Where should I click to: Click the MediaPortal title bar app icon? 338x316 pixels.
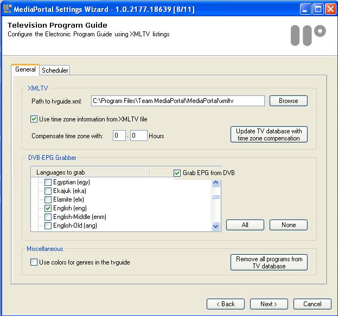pyautogui.click(x=8, y=9)
